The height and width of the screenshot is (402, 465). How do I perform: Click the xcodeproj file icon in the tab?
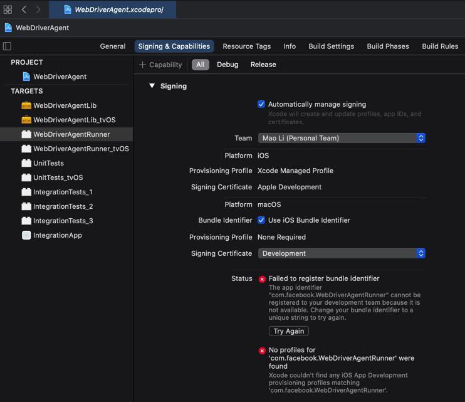[x=68, y=9]
